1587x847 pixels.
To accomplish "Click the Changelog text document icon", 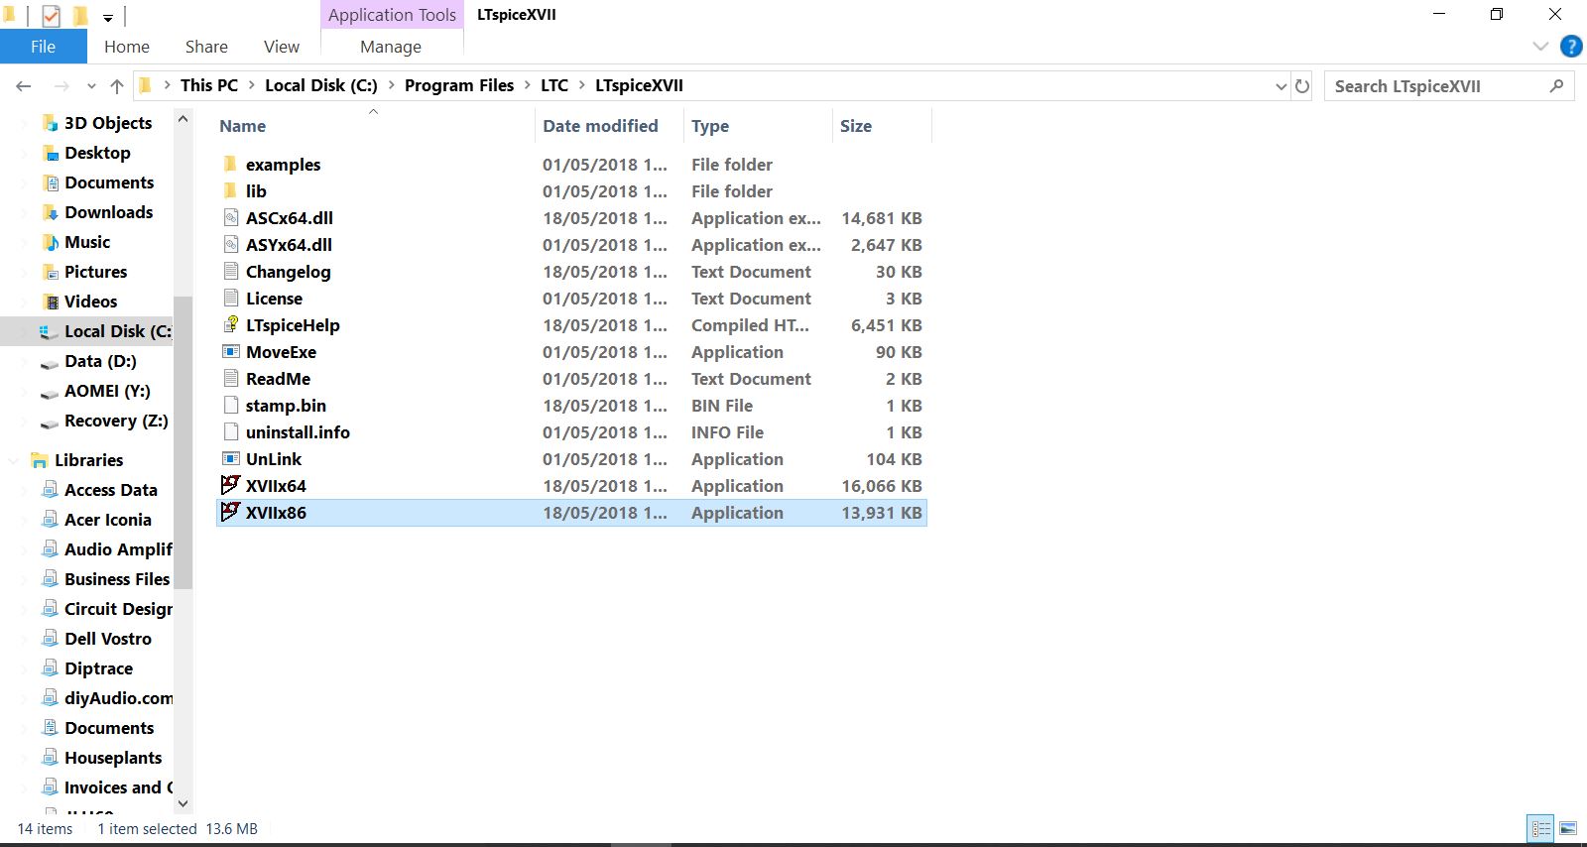I will pos(230,271).
